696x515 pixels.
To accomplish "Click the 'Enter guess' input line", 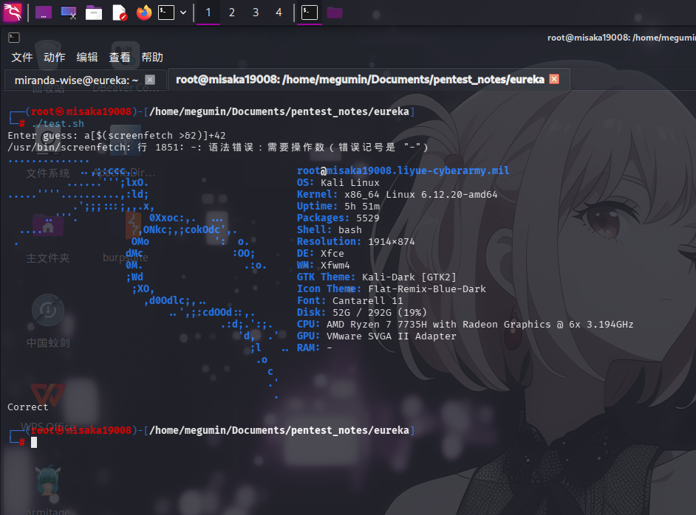I will coord(117,135).
